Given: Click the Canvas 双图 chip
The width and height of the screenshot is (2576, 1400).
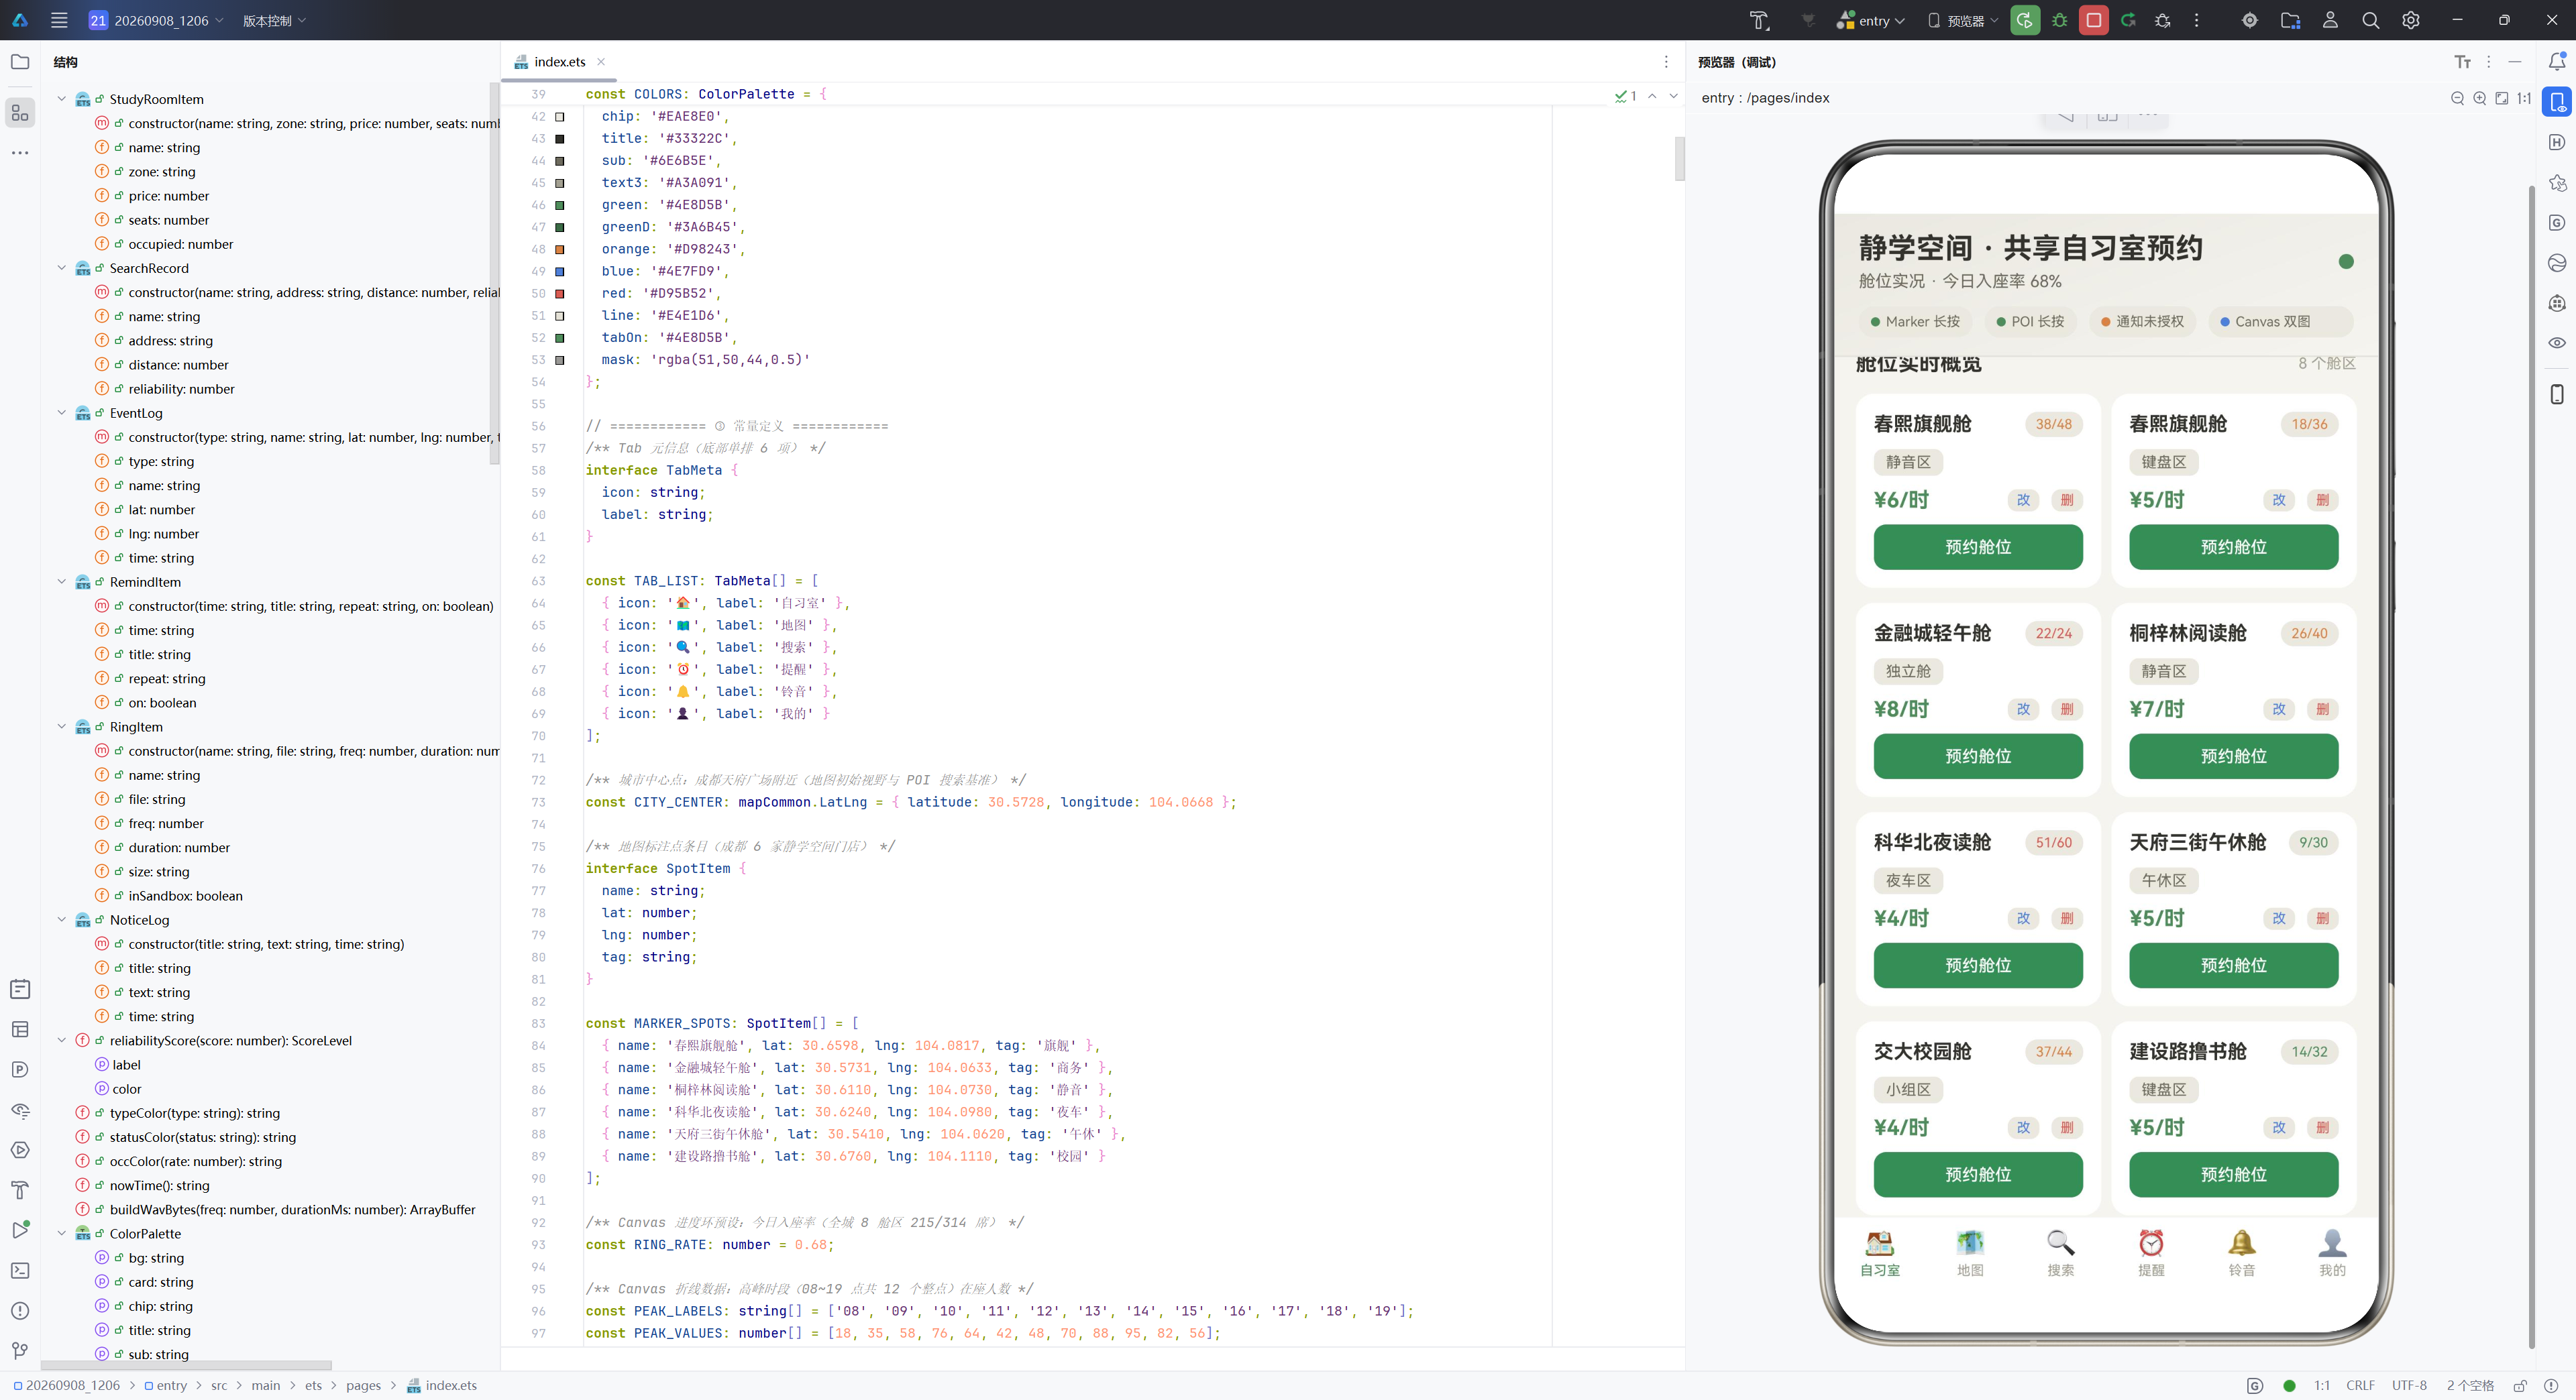Looking at the screenshot, I should click(2280, 322).
